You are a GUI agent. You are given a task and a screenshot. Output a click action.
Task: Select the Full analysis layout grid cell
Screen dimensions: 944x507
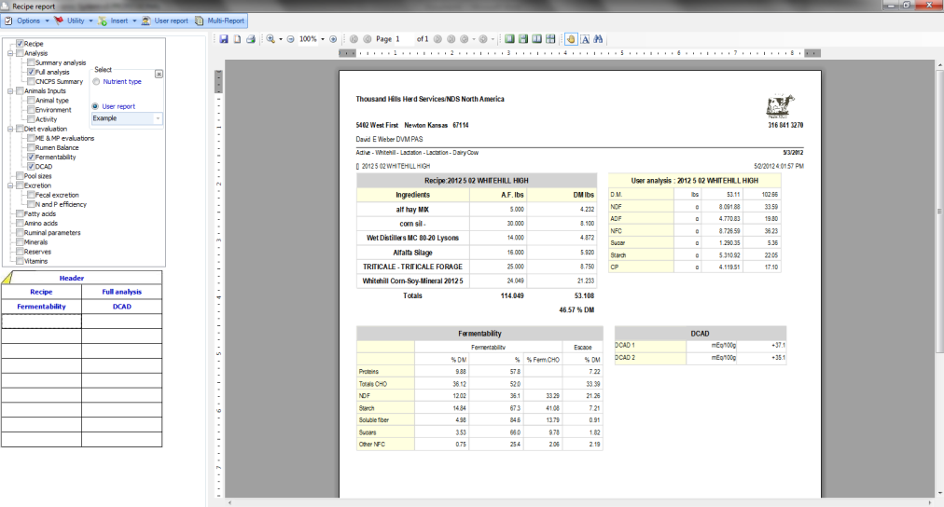pos(121,292)
